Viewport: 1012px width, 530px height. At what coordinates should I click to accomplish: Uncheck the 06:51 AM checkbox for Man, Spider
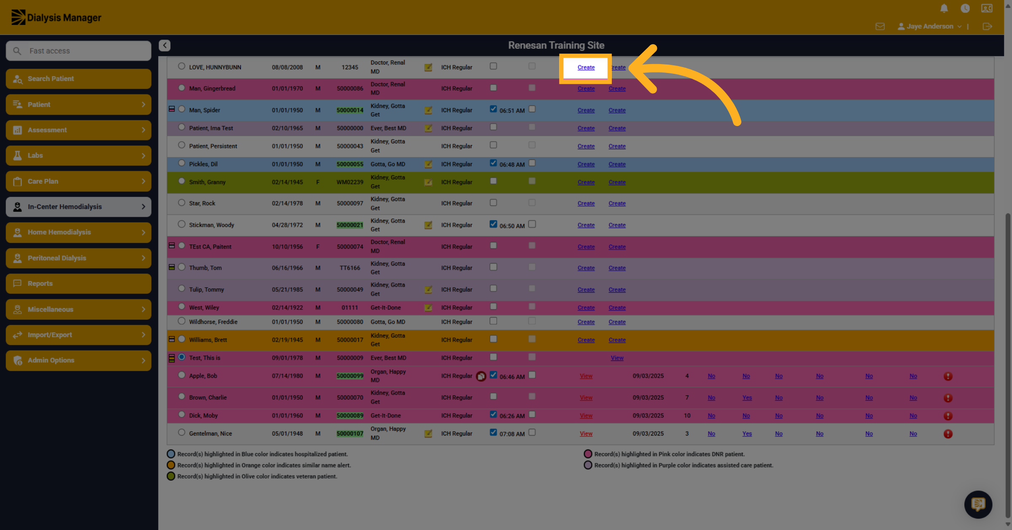493,109
